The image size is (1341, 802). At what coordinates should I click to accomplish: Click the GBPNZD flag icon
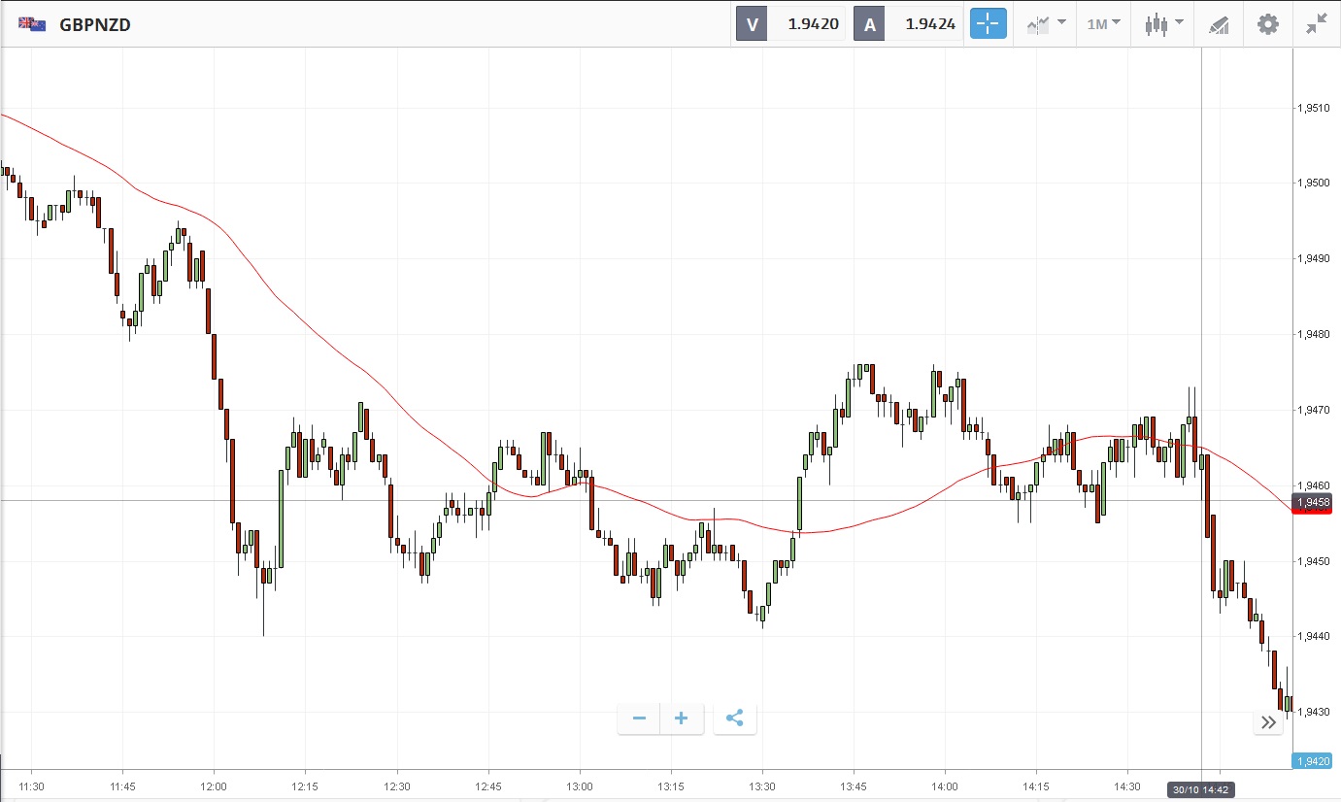(32, 24)
